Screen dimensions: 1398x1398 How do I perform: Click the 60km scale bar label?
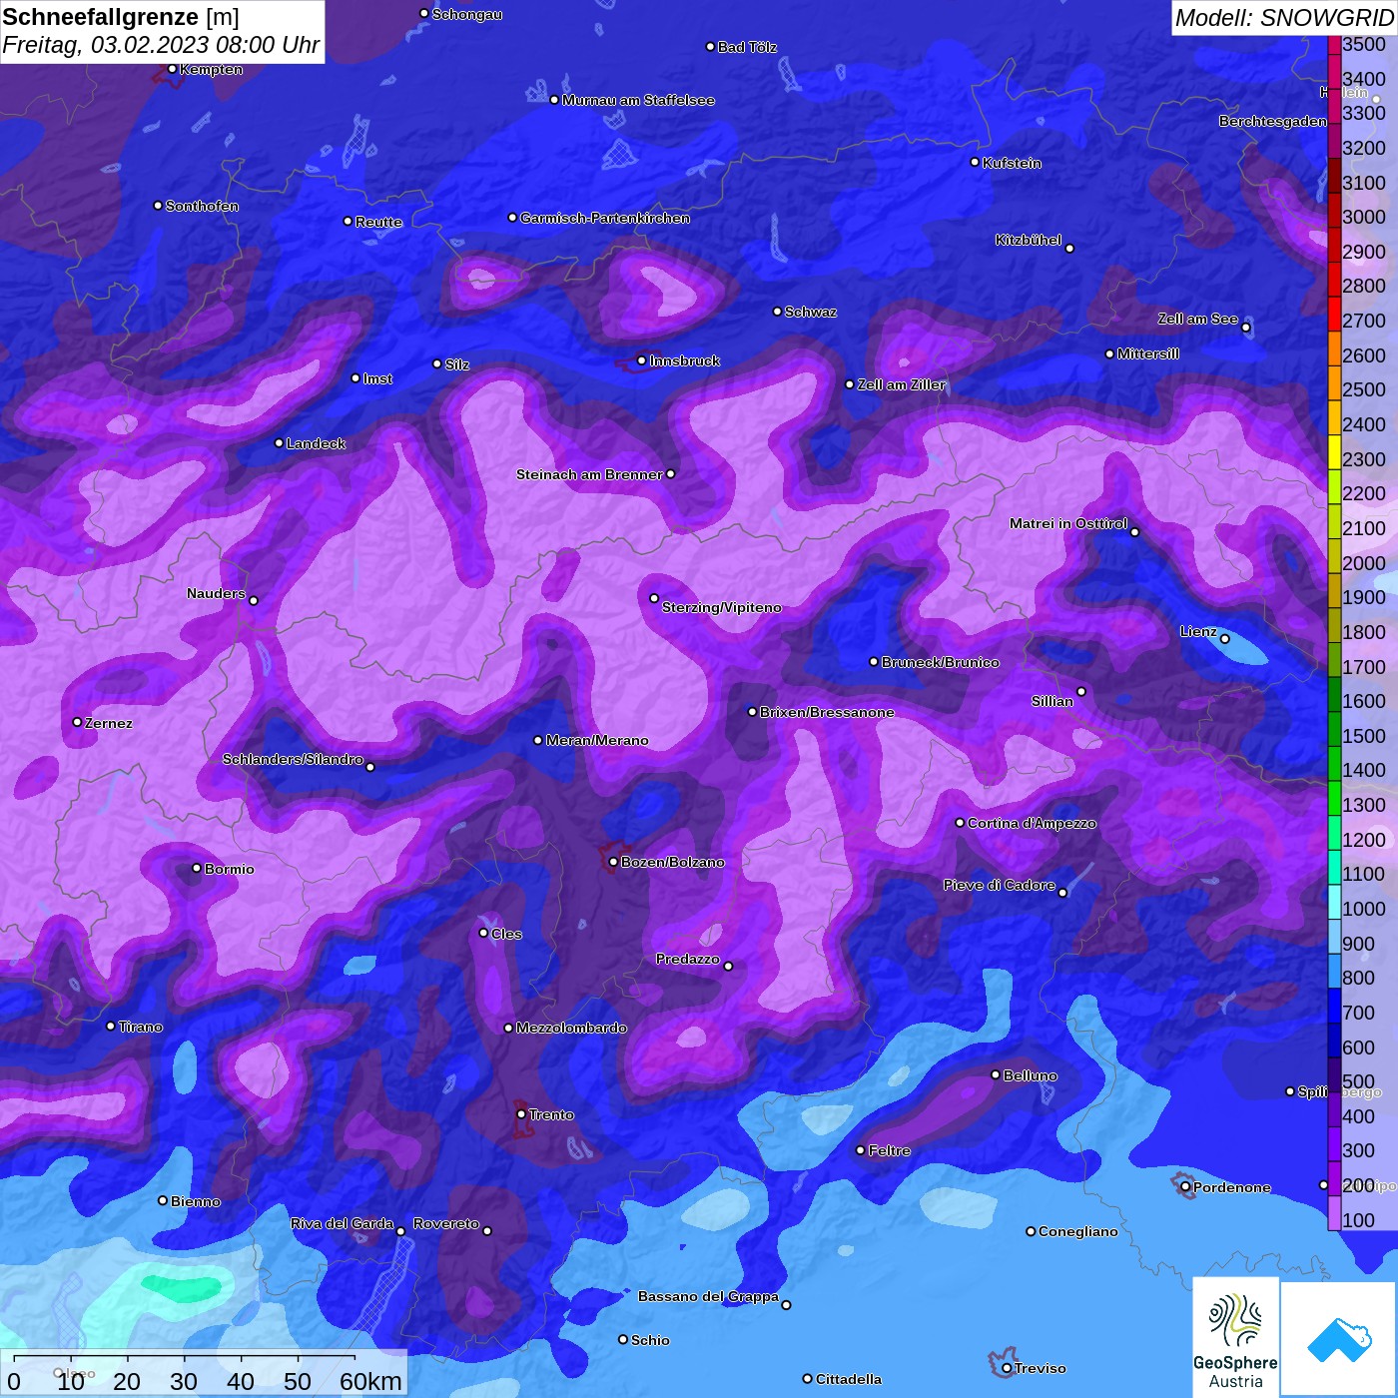coord(370,1381)
